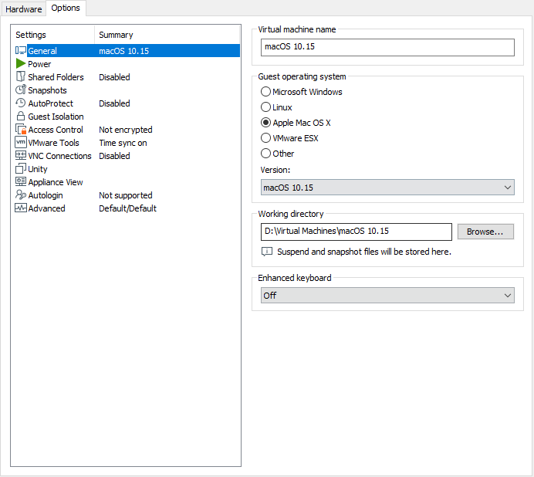Select Other guest operating system

[x=266, y=154]
